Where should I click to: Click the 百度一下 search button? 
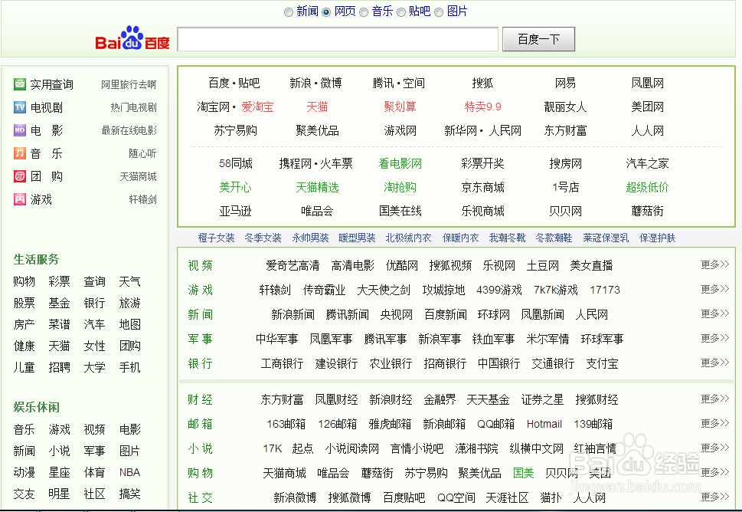click(x=538, y=39)
